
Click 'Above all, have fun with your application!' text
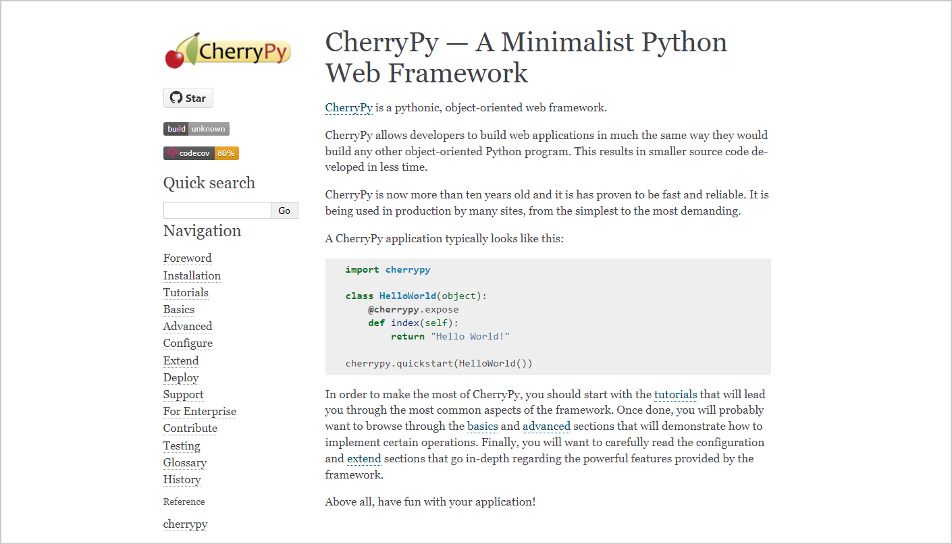pos(430,501)
